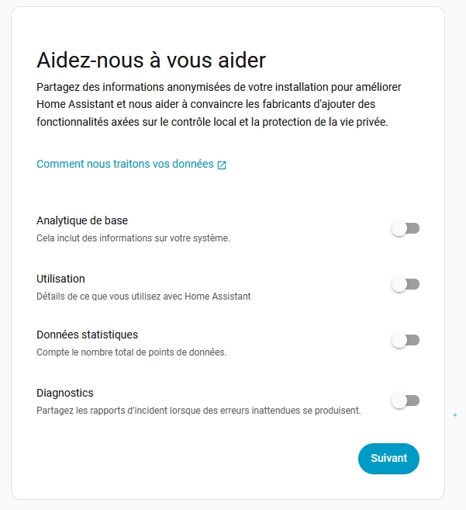
Task: Open 'Comment nous traitons vos données' link
Action: (x=125, y=165)
